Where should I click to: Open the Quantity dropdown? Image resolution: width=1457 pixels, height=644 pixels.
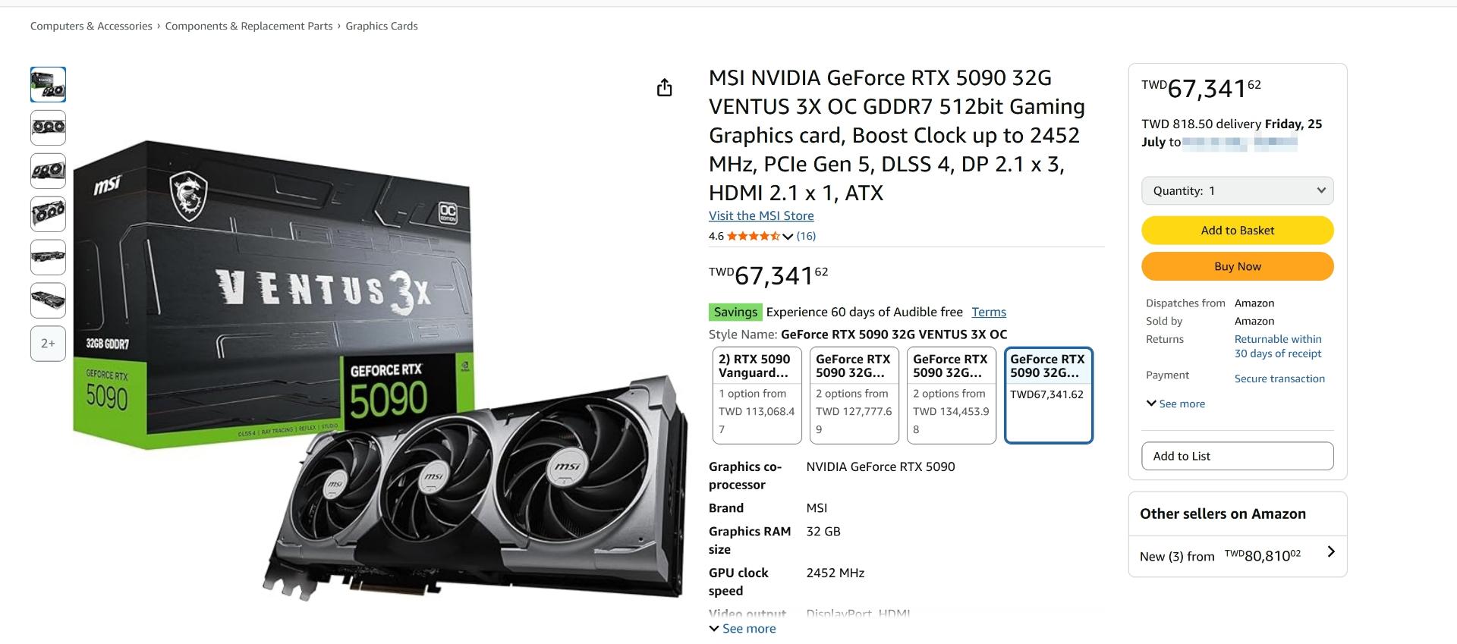tap(1237, 190)
